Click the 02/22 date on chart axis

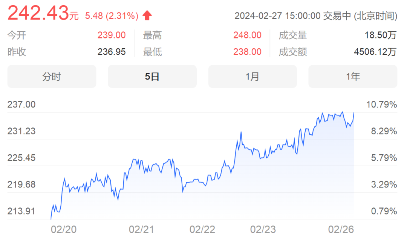[x=202, y=229]
